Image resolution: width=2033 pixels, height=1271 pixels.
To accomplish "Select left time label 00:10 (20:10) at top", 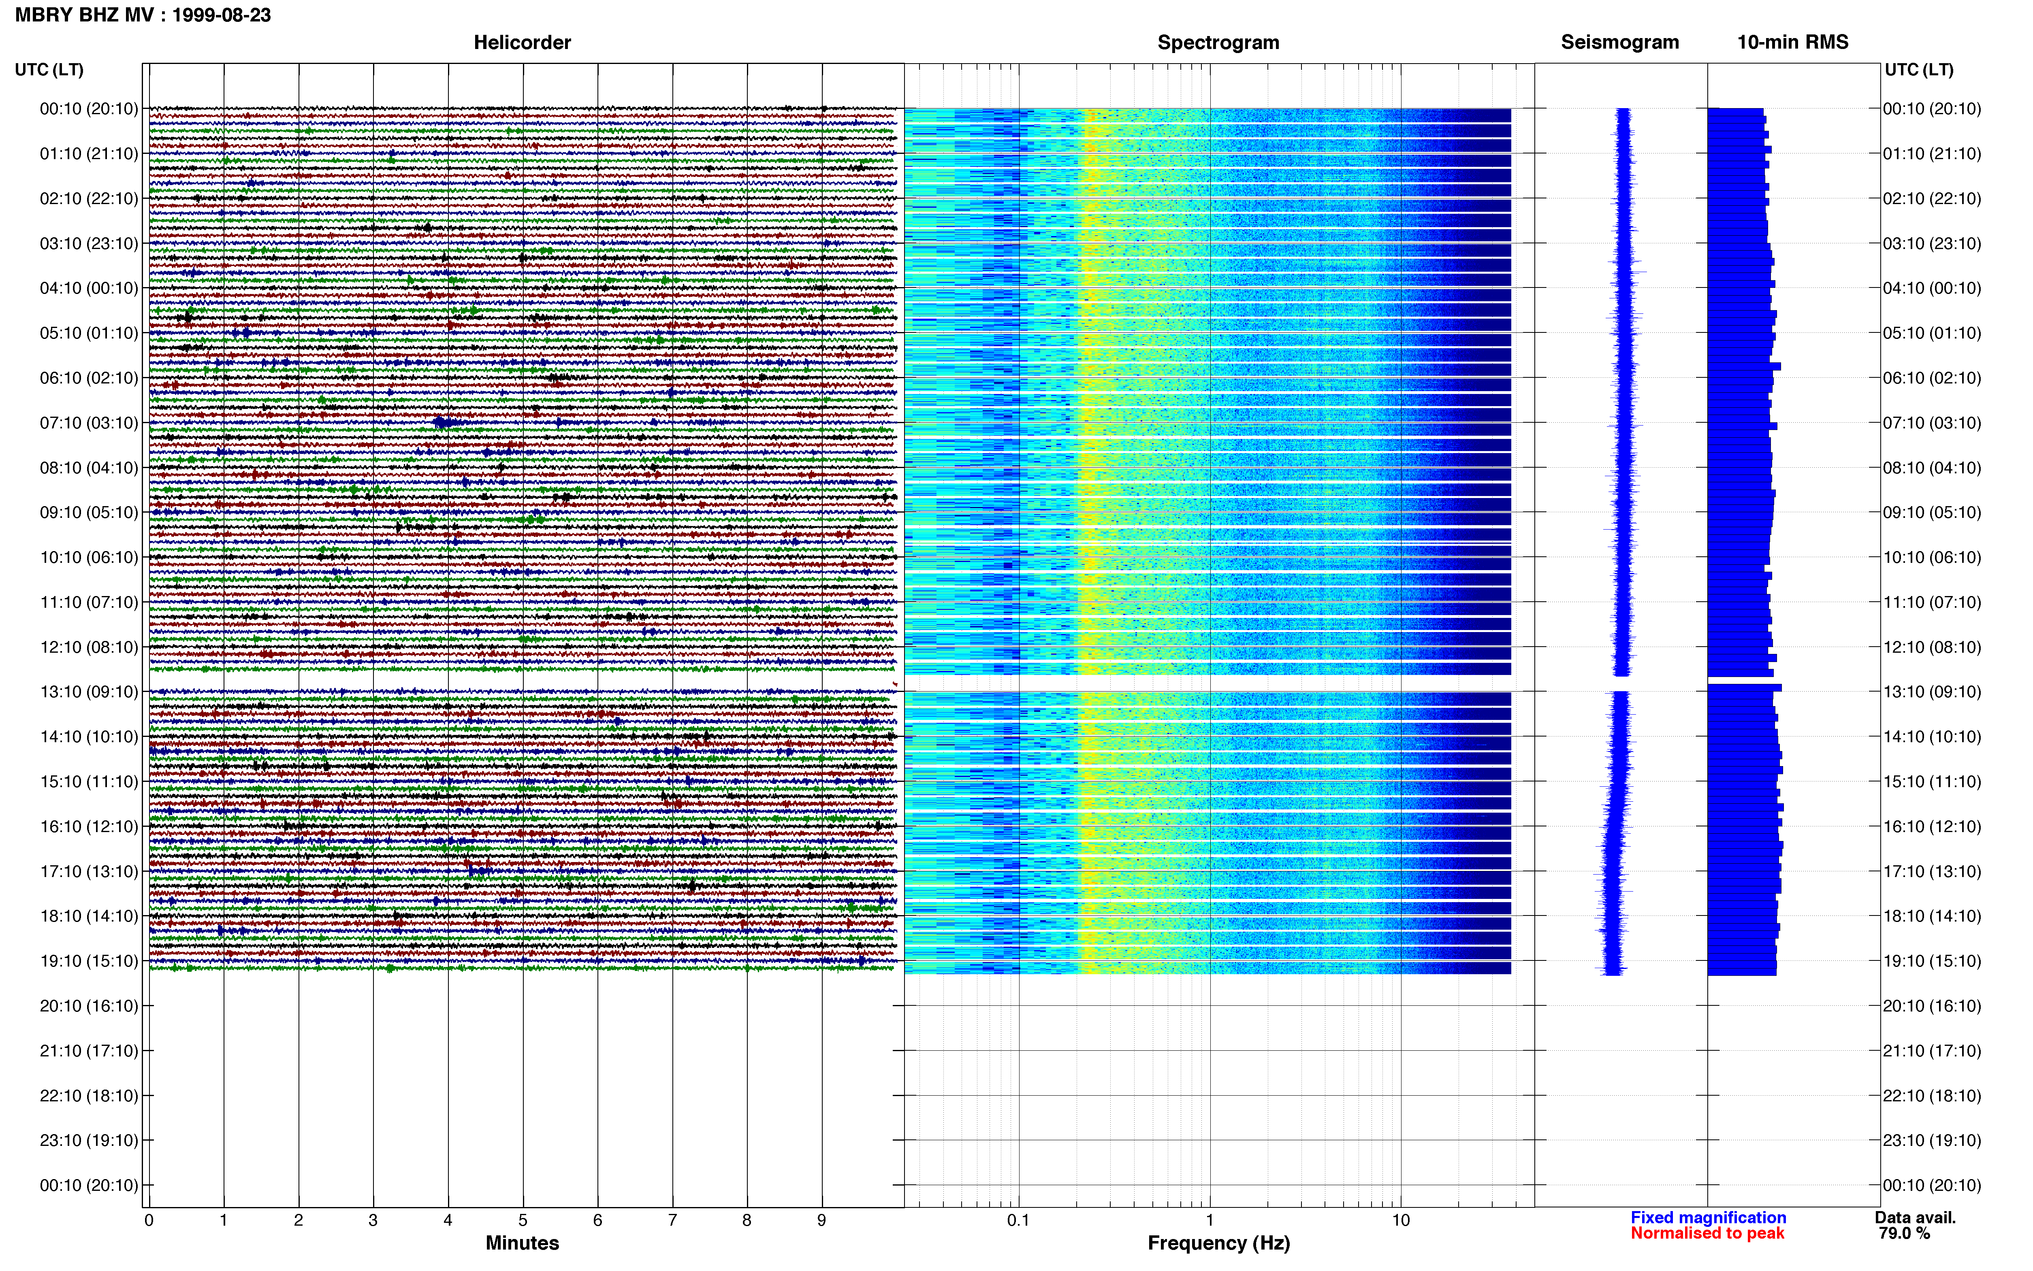I will pos(89,109).
